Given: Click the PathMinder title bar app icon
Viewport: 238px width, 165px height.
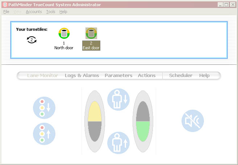Looking at the screenshot, I should coord(5,4).
